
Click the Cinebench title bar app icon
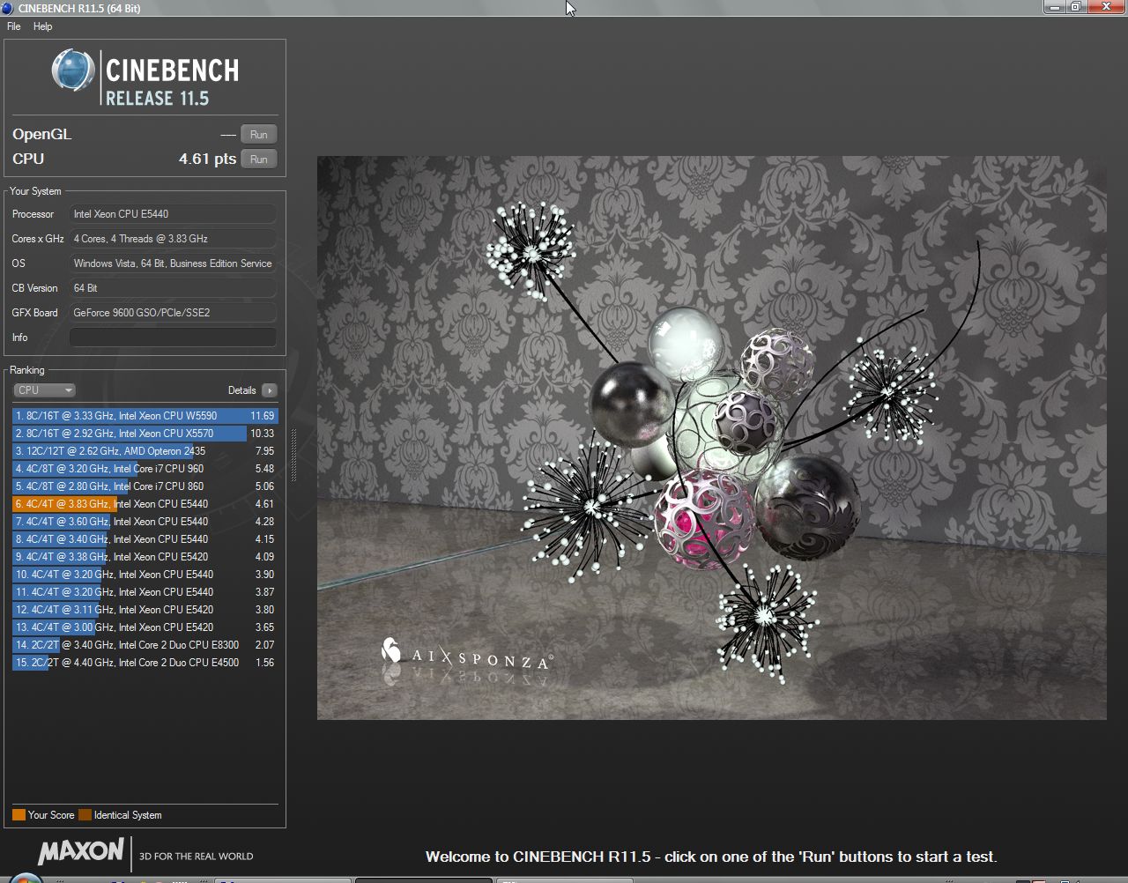pos(8,8)
